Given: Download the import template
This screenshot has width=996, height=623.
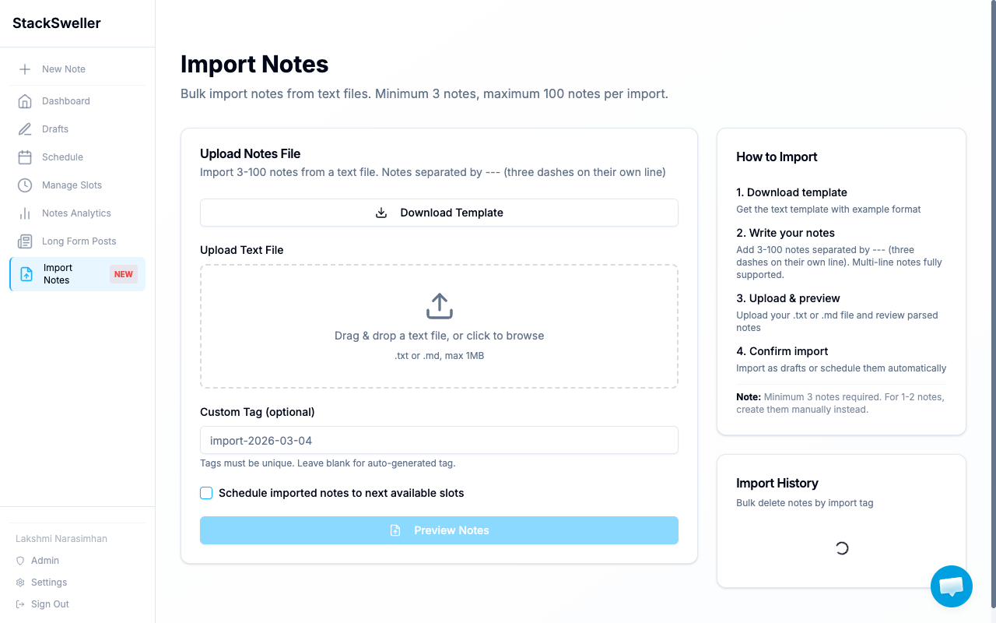Looking at the screenshot, I should pyautogui.click(x=439, y=212).
